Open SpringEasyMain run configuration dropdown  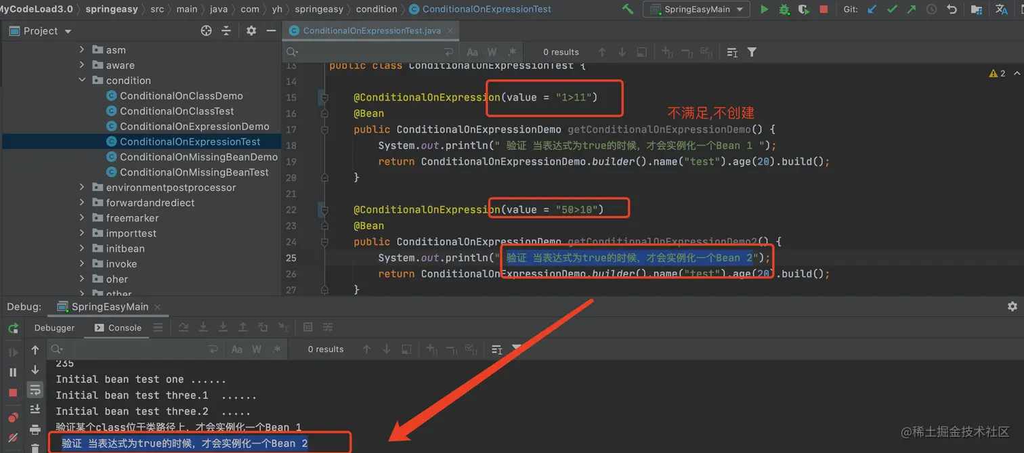point(696,9)
